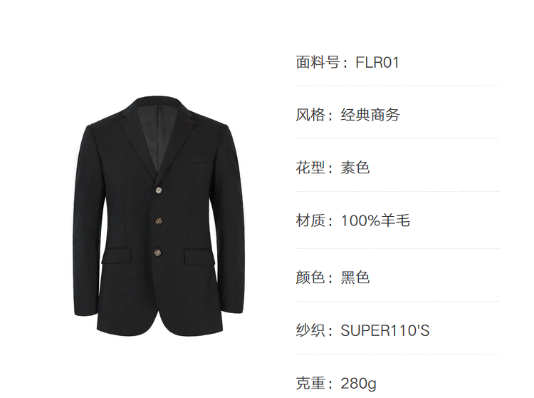534x398 pixels.
Task: Click the middle button on the jacket
Action: pyautogui.click(x=158, y=221)
